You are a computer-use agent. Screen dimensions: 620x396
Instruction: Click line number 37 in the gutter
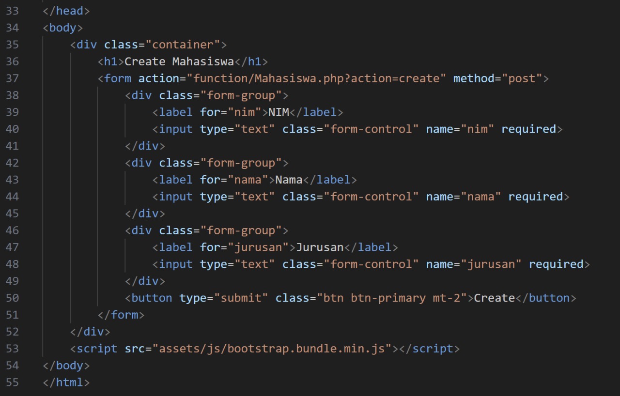point(12,78)
